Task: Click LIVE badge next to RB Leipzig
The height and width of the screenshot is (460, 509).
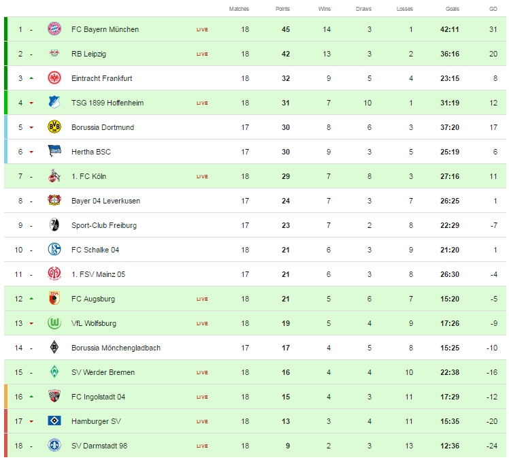Action: pyautogui.click(x=202, y=54)
